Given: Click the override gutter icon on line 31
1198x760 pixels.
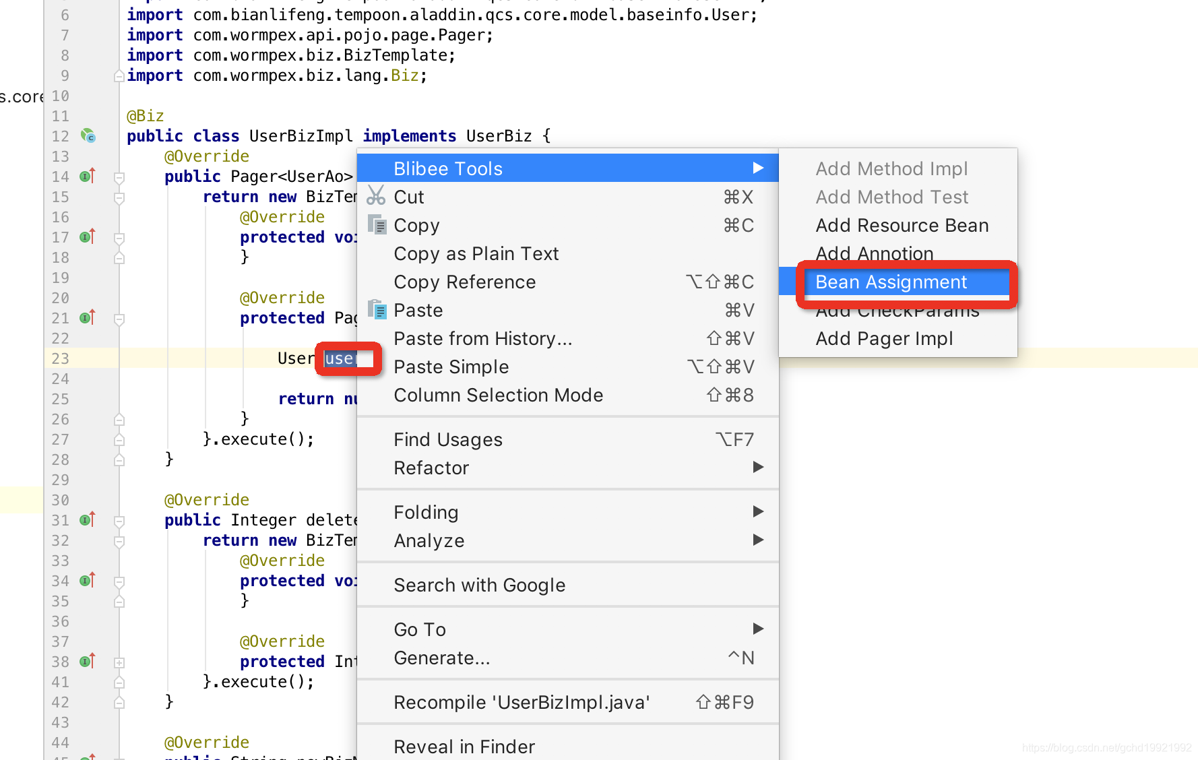Looking at the screenshot, I should coord(88,520).
